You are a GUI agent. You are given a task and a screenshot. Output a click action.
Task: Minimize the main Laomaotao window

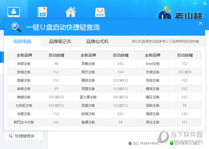click(x=195, y=3)
